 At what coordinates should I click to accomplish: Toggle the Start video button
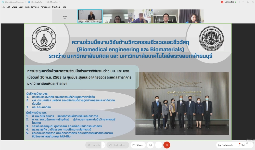pyautogui.click(x=116, y=145)
